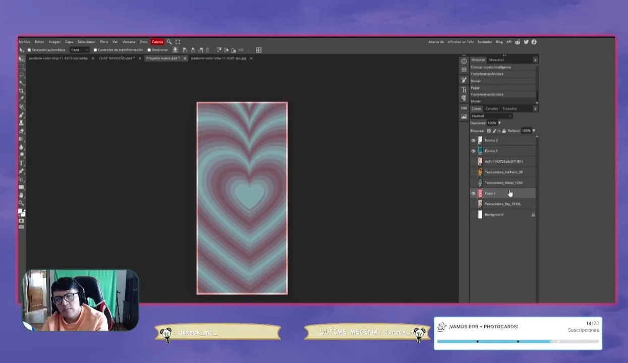Select the Blur drop tool
This screenshot has height=363, width=628.
pyautogui.click(x=21, y=147)
